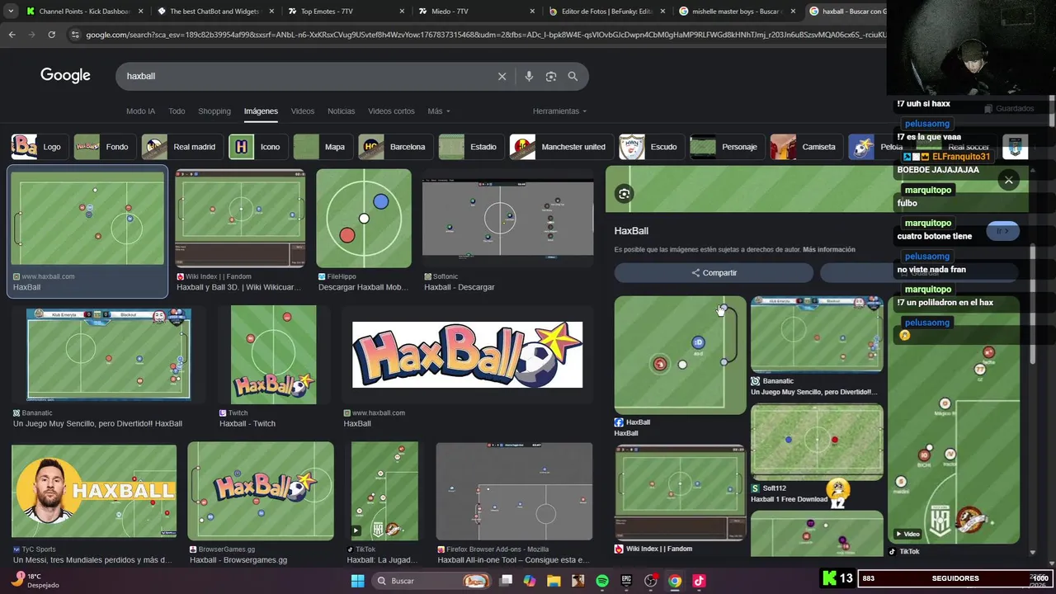The height and width of the screenshot is (594, 1056).
Task: Expand the Herramientas tools dropdown
Action: point(559,111)
